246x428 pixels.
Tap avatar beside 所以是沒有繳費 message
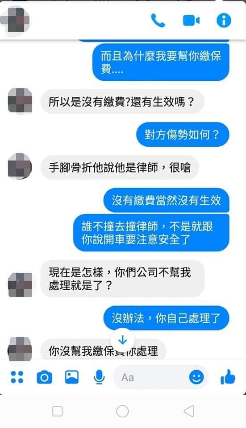20,100
